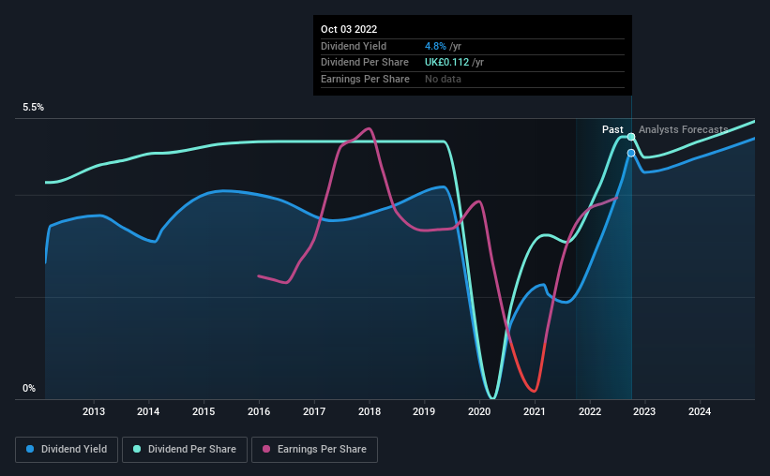Click the 2022 x-axis year label

tap(590, 411)
